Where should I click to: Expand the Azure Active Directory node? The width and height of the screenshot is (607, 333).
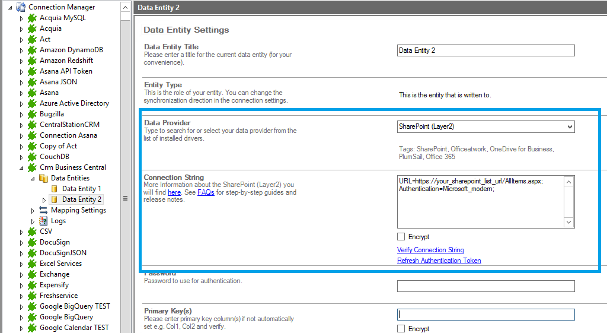pyautogui.click(x=22, y=103)
